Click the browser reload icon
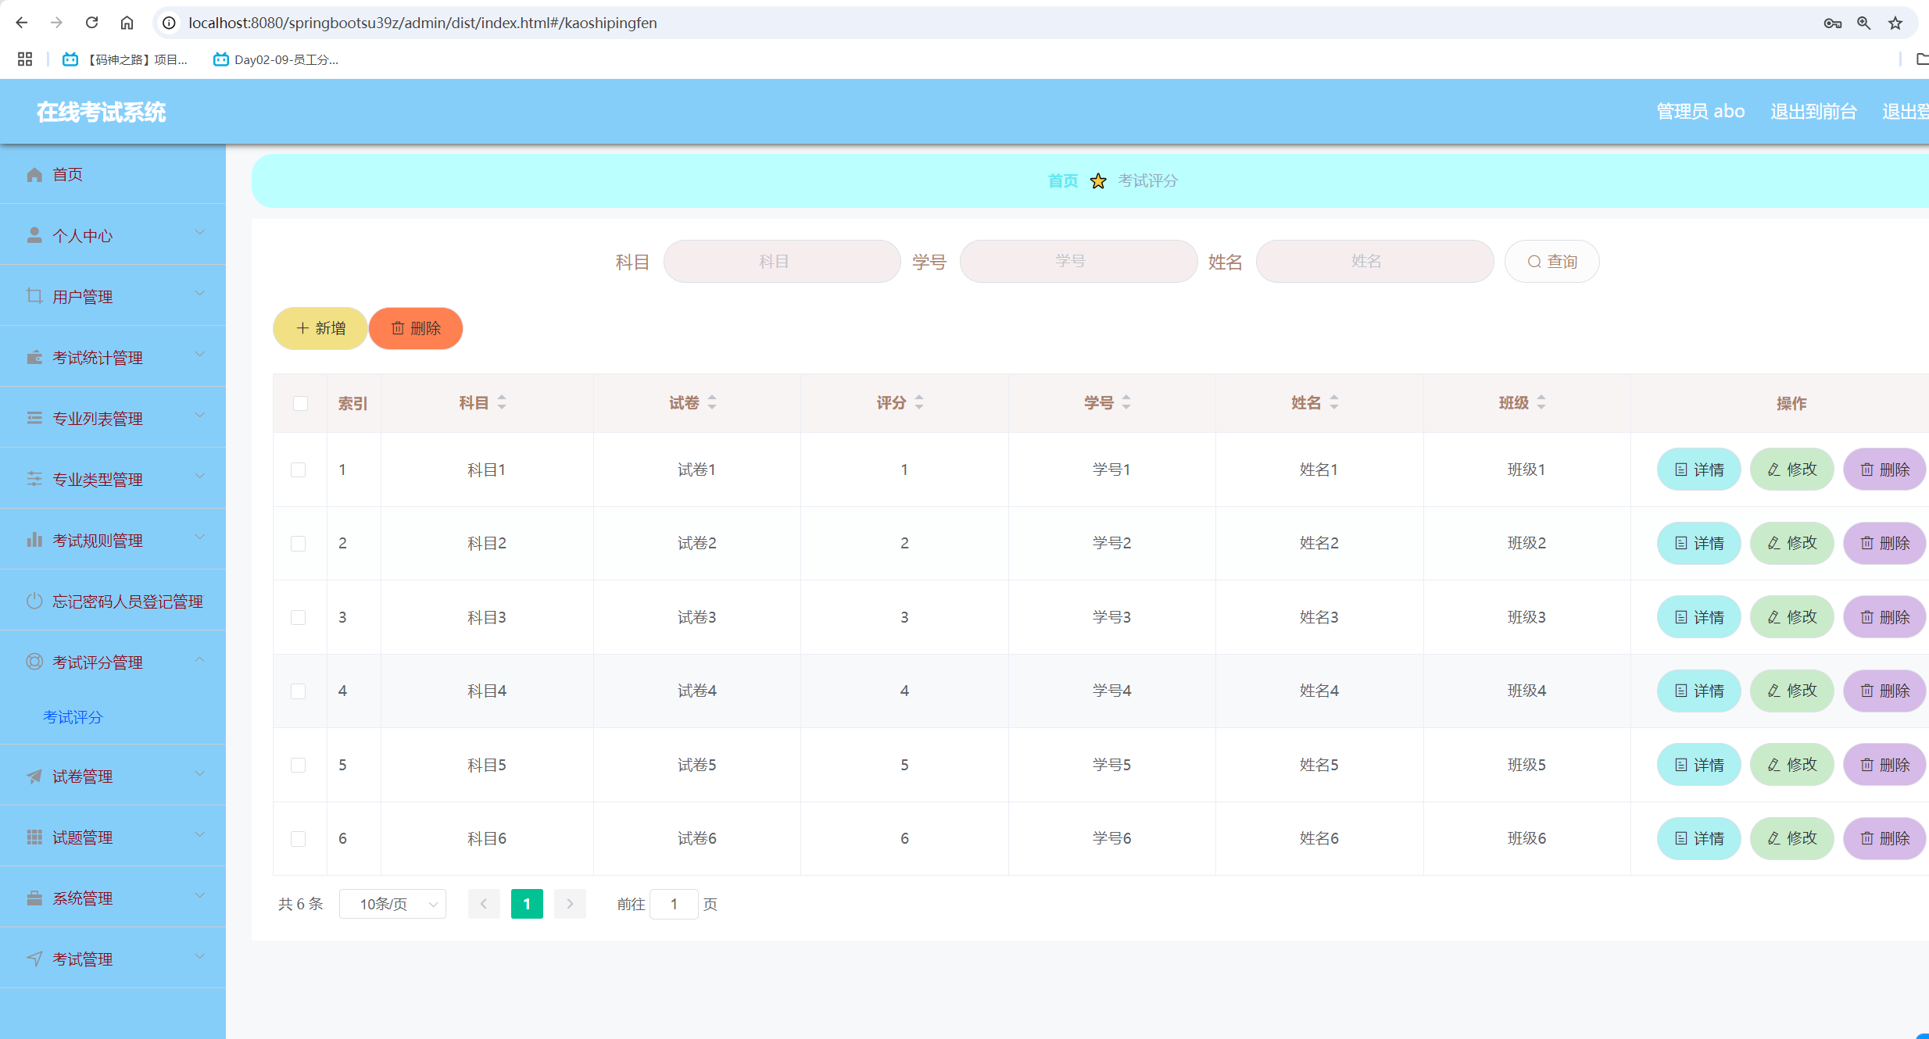 91,23
